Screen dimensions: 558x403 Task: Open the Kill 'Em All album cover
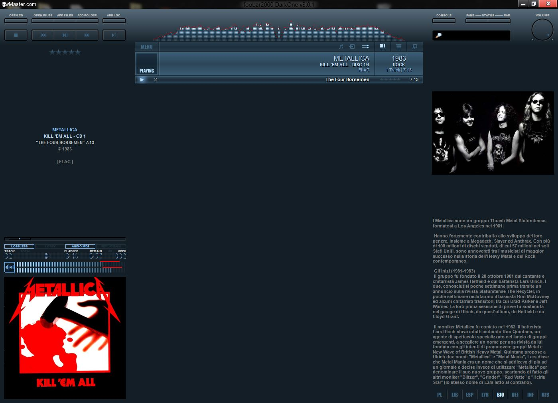point(65,338)
